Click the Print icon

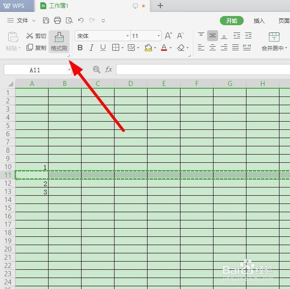click(x=57, y=20)
